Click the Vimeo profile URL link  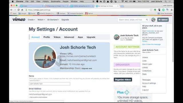(x=78, y=56)
